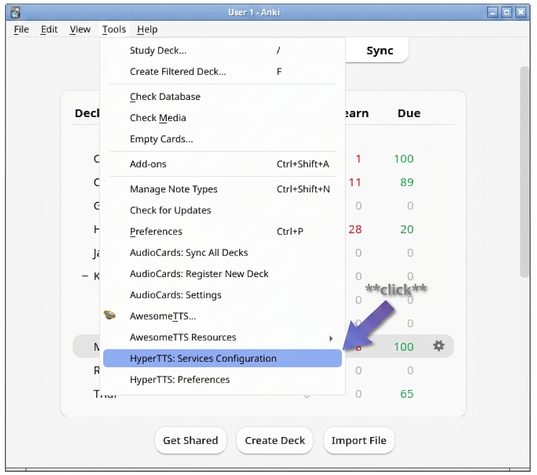Screen dimensions: 537x475
Task: Close the Anki window
Action: tap(521, 13)
